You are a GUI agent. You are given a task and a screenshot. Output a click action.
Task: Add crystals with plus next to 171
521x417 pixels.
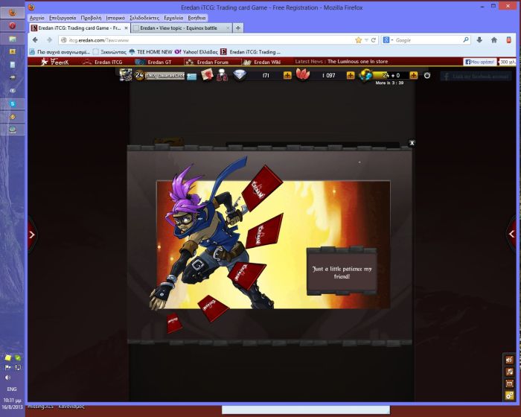click(287, 75)
